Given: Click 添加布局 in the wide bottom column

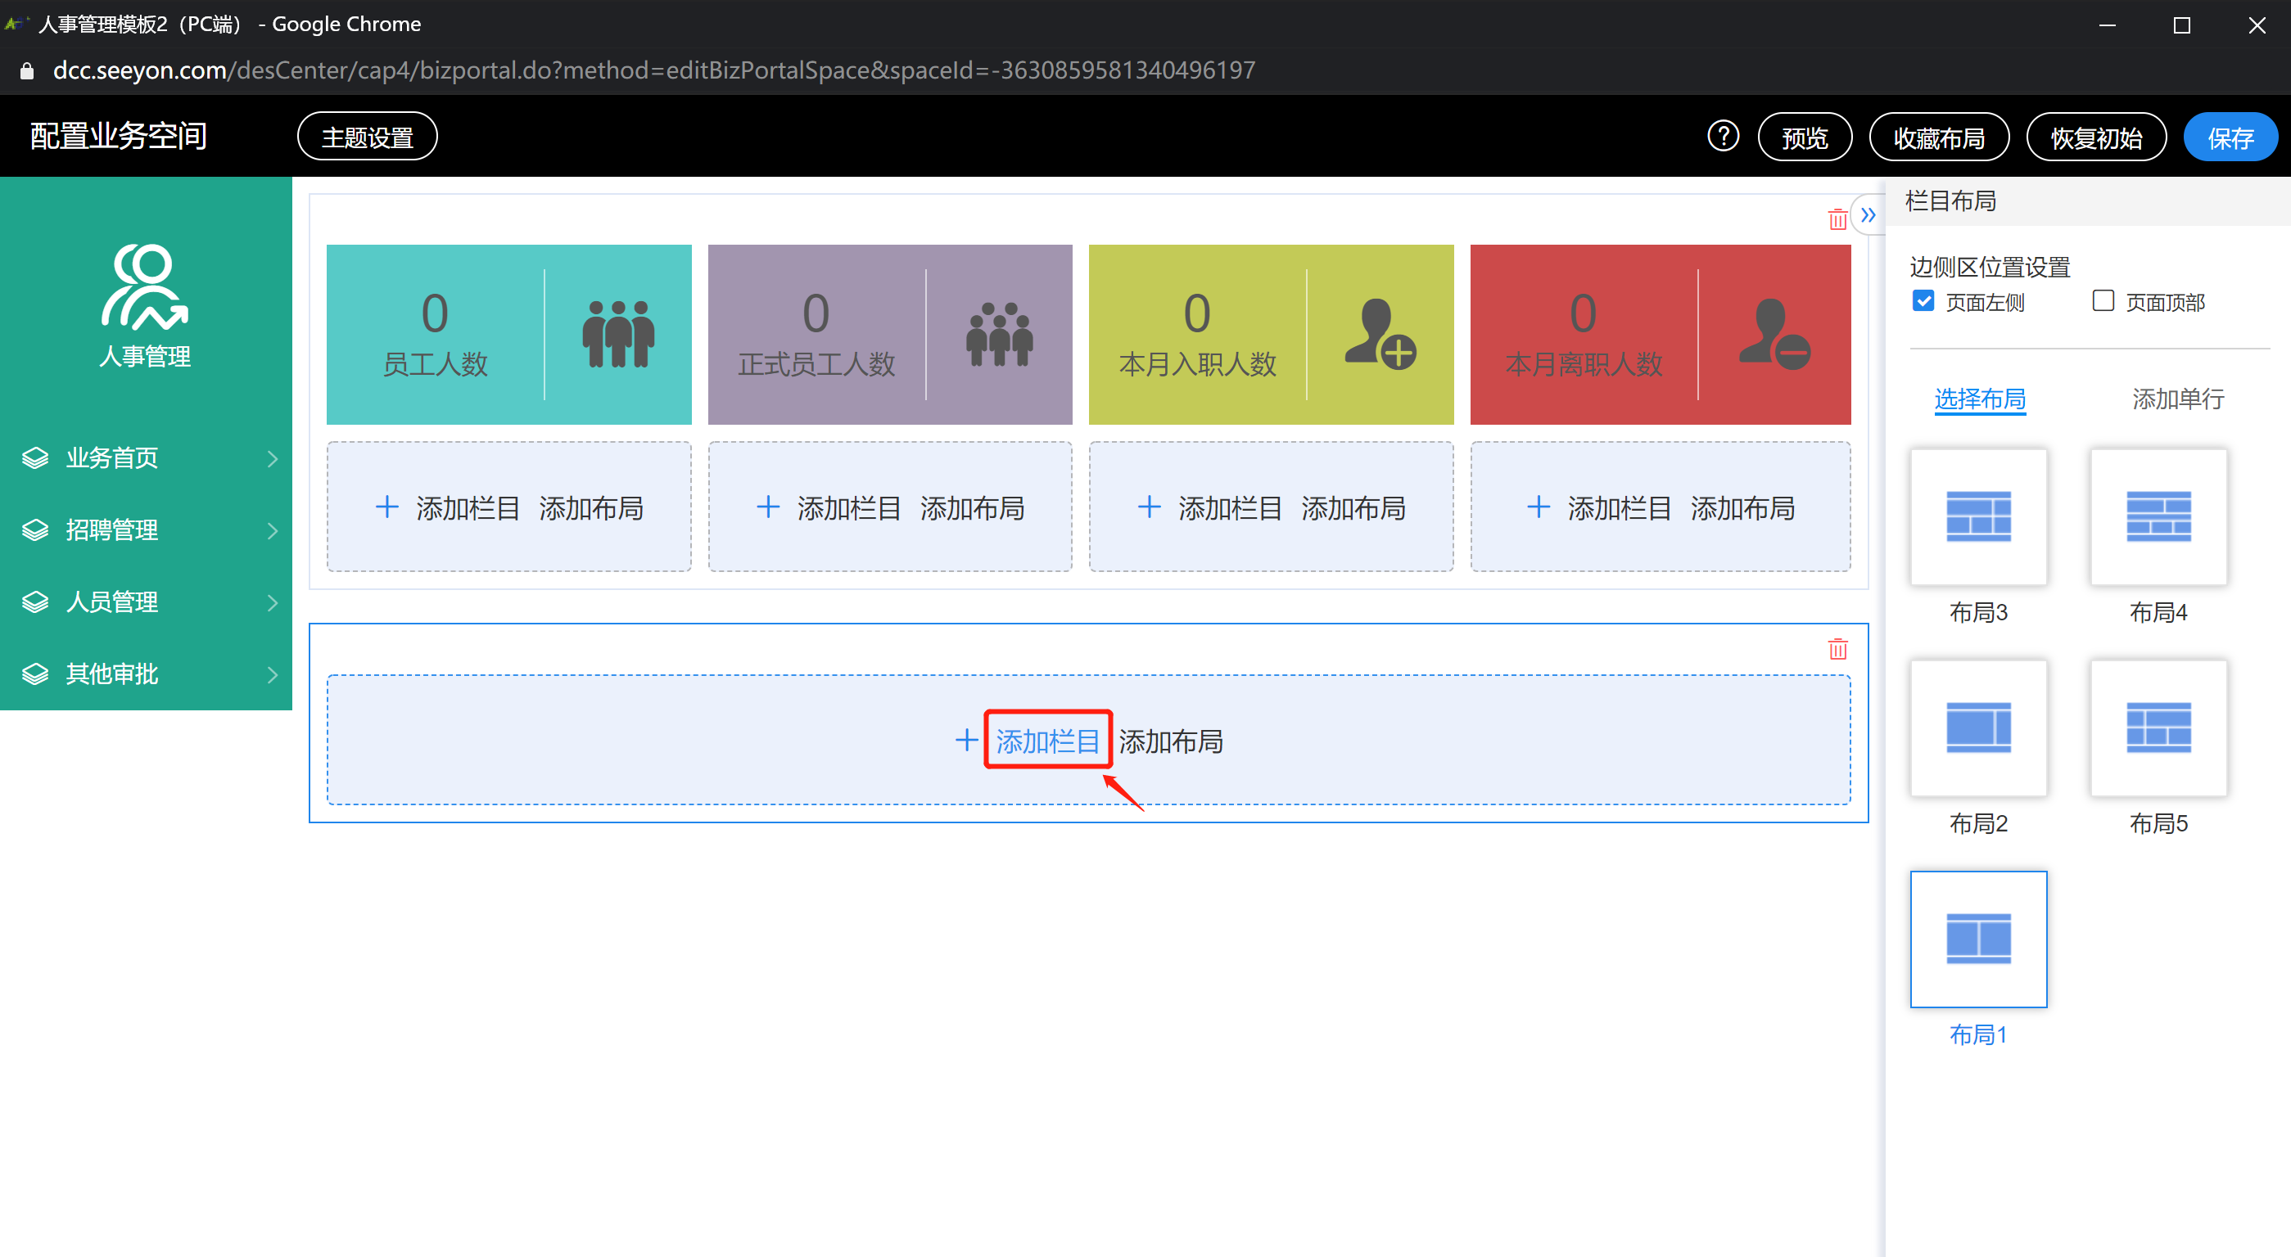Looking at the screenshot, I should [x=1170, y=741].
